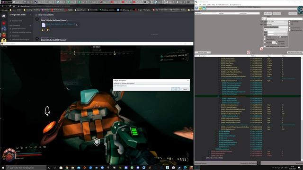
Task: Open the Discord server name dropdown
Action: [x=30, y=15]
